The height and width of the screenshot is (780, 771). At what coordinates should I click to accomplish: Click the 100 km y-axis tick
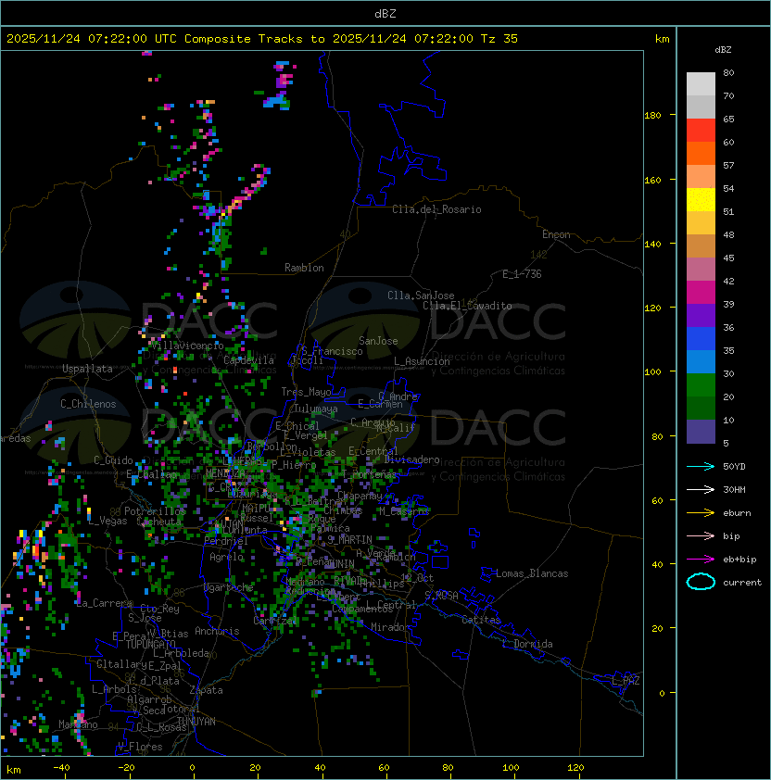[x=652, y=372]
